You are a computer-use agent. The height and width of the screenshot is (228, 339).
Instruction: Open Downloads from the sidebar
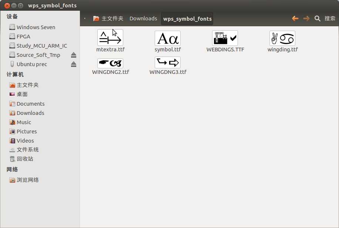coord(30,113)
